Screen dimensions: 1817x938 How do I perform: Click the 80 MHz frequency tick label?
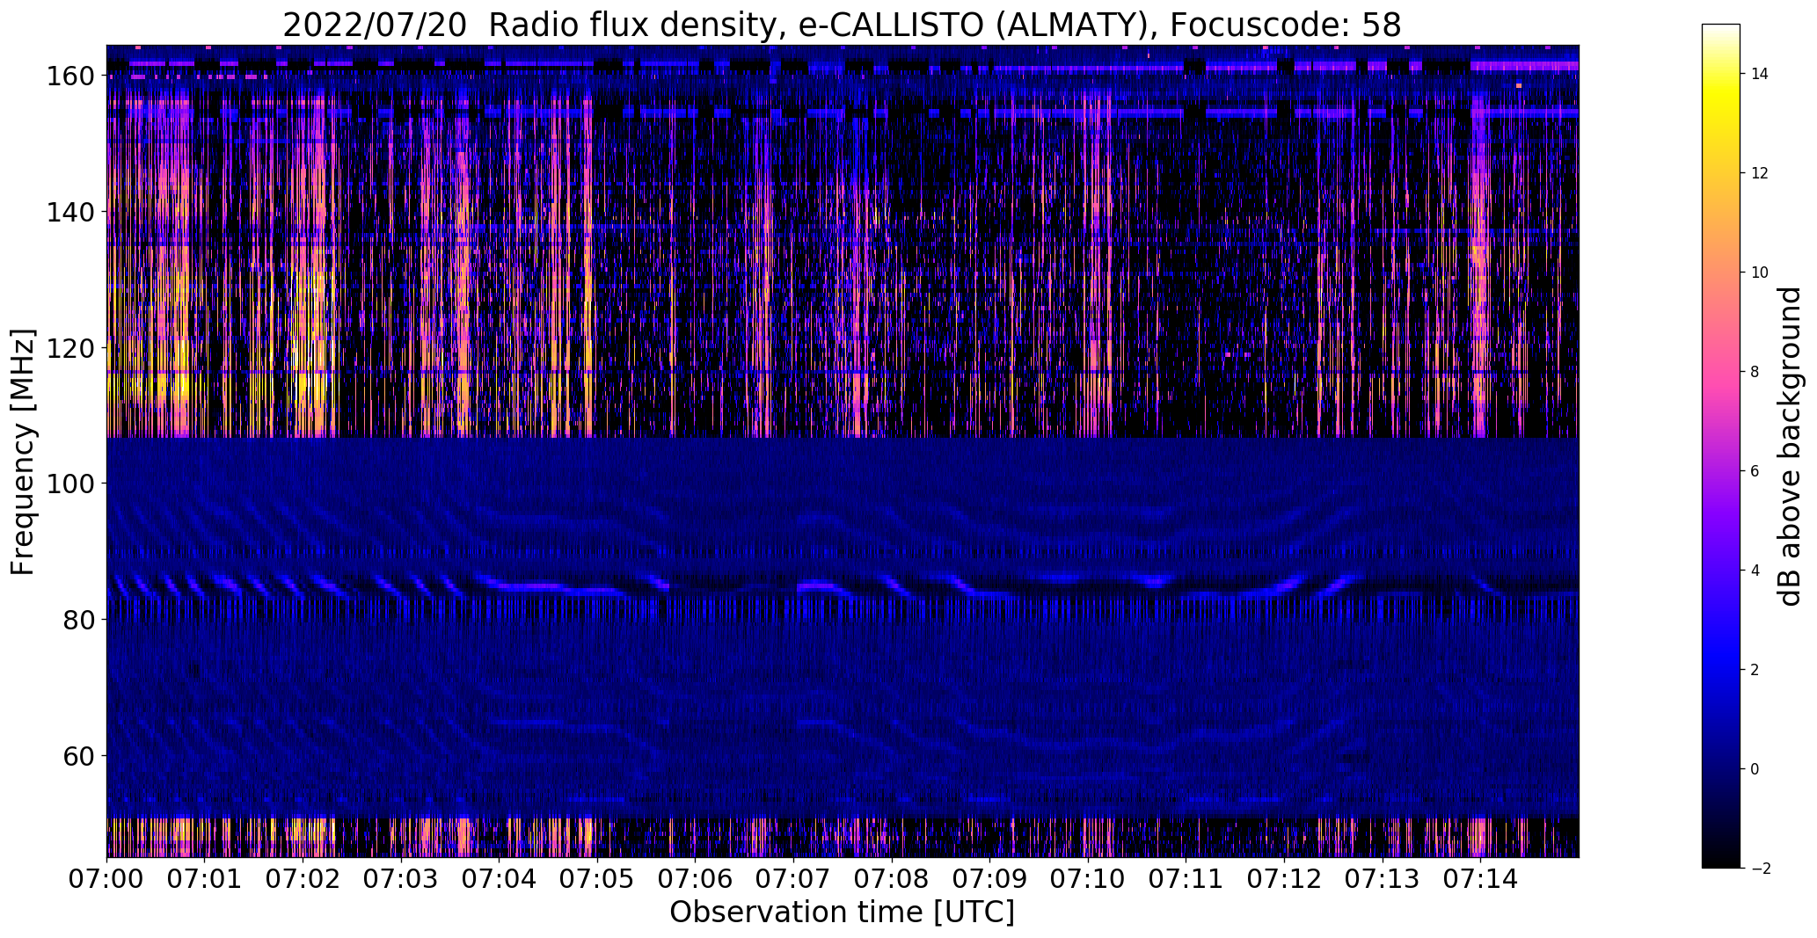click(x=77, y=620)
